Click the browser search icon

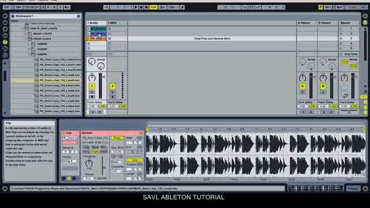coord(79,16)
